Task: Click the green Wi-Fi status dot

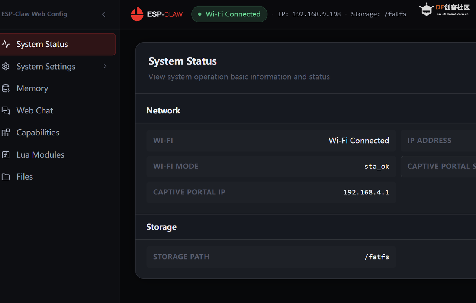Action: click(x=200, y=14)
